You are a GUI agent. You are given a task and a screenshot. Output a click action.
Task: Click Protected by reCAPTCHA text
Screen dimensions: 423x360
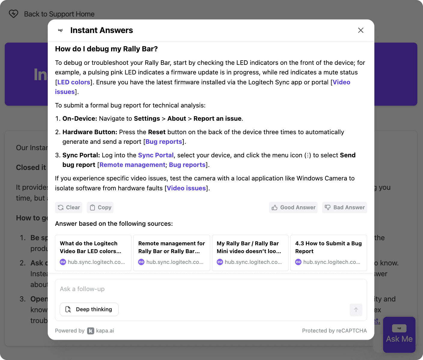click(x=334, y=331)
